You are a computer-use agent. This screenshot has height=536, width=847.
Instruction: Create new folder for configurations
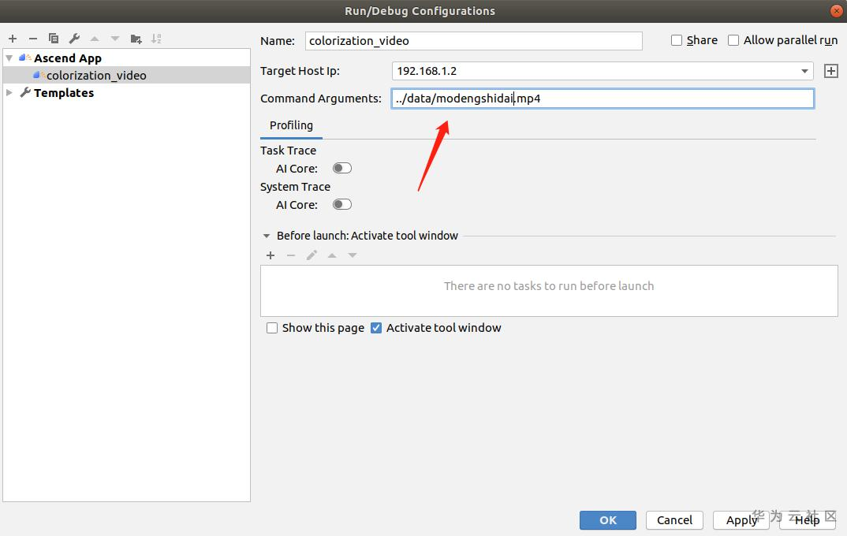point(136,39)
